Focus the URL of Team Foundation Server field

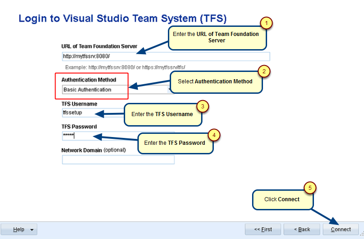(166, 56)
